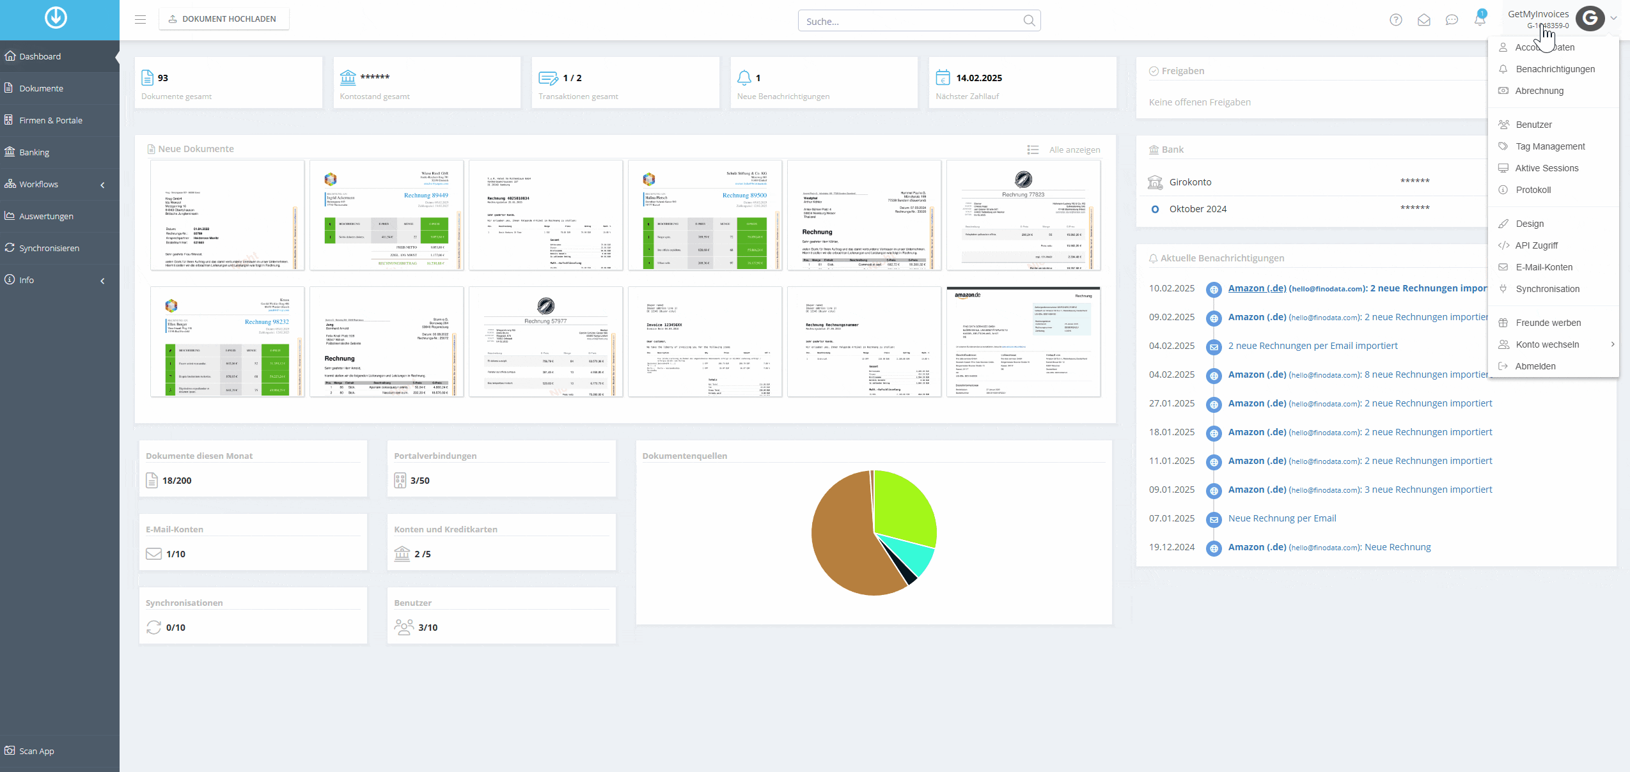Open Auswertungen in the sidebar
The width and height of the screenshot is (1630, 772).
(x=59, y=216)
